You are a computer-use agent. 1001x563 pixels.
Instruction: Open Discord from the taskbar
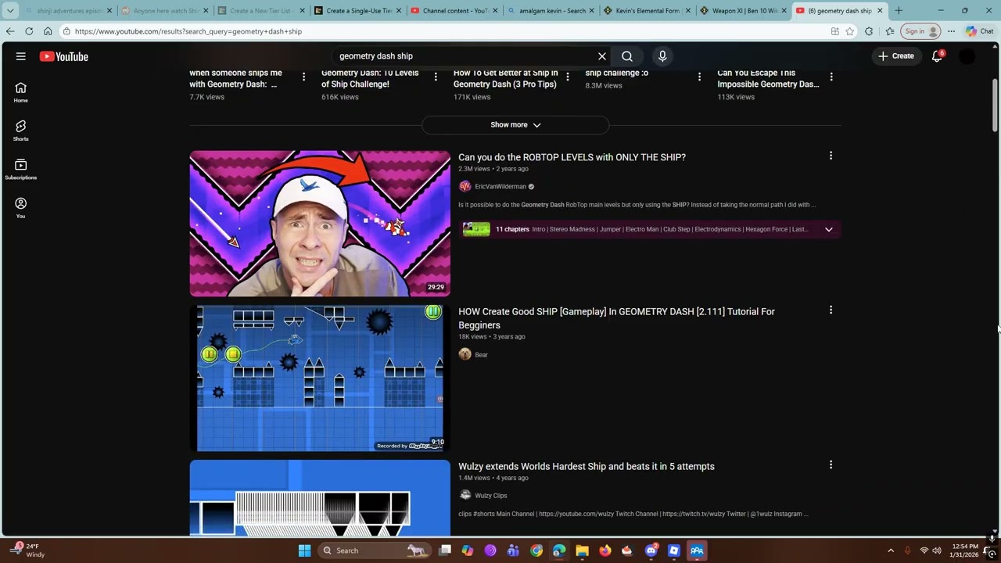(x=651, y=550)
